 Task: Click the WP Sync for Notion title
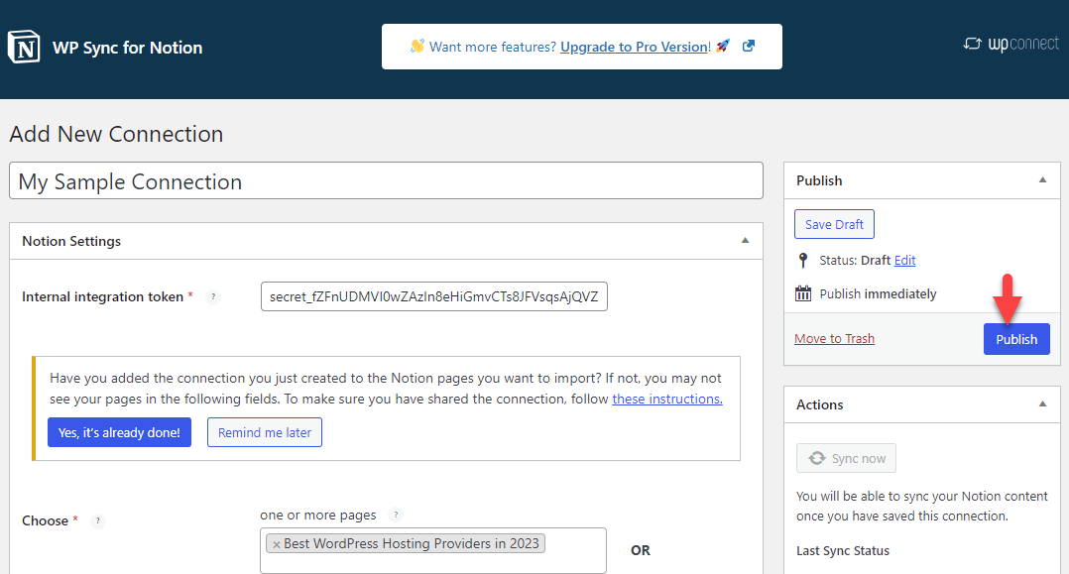[x=128, y=48]
